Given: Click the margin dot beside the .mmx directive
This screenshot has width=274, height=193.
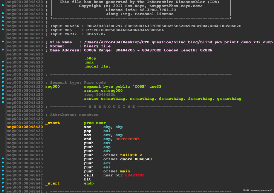Looking at the screenshot, I should pyautogui.click(x=3, y=62).
